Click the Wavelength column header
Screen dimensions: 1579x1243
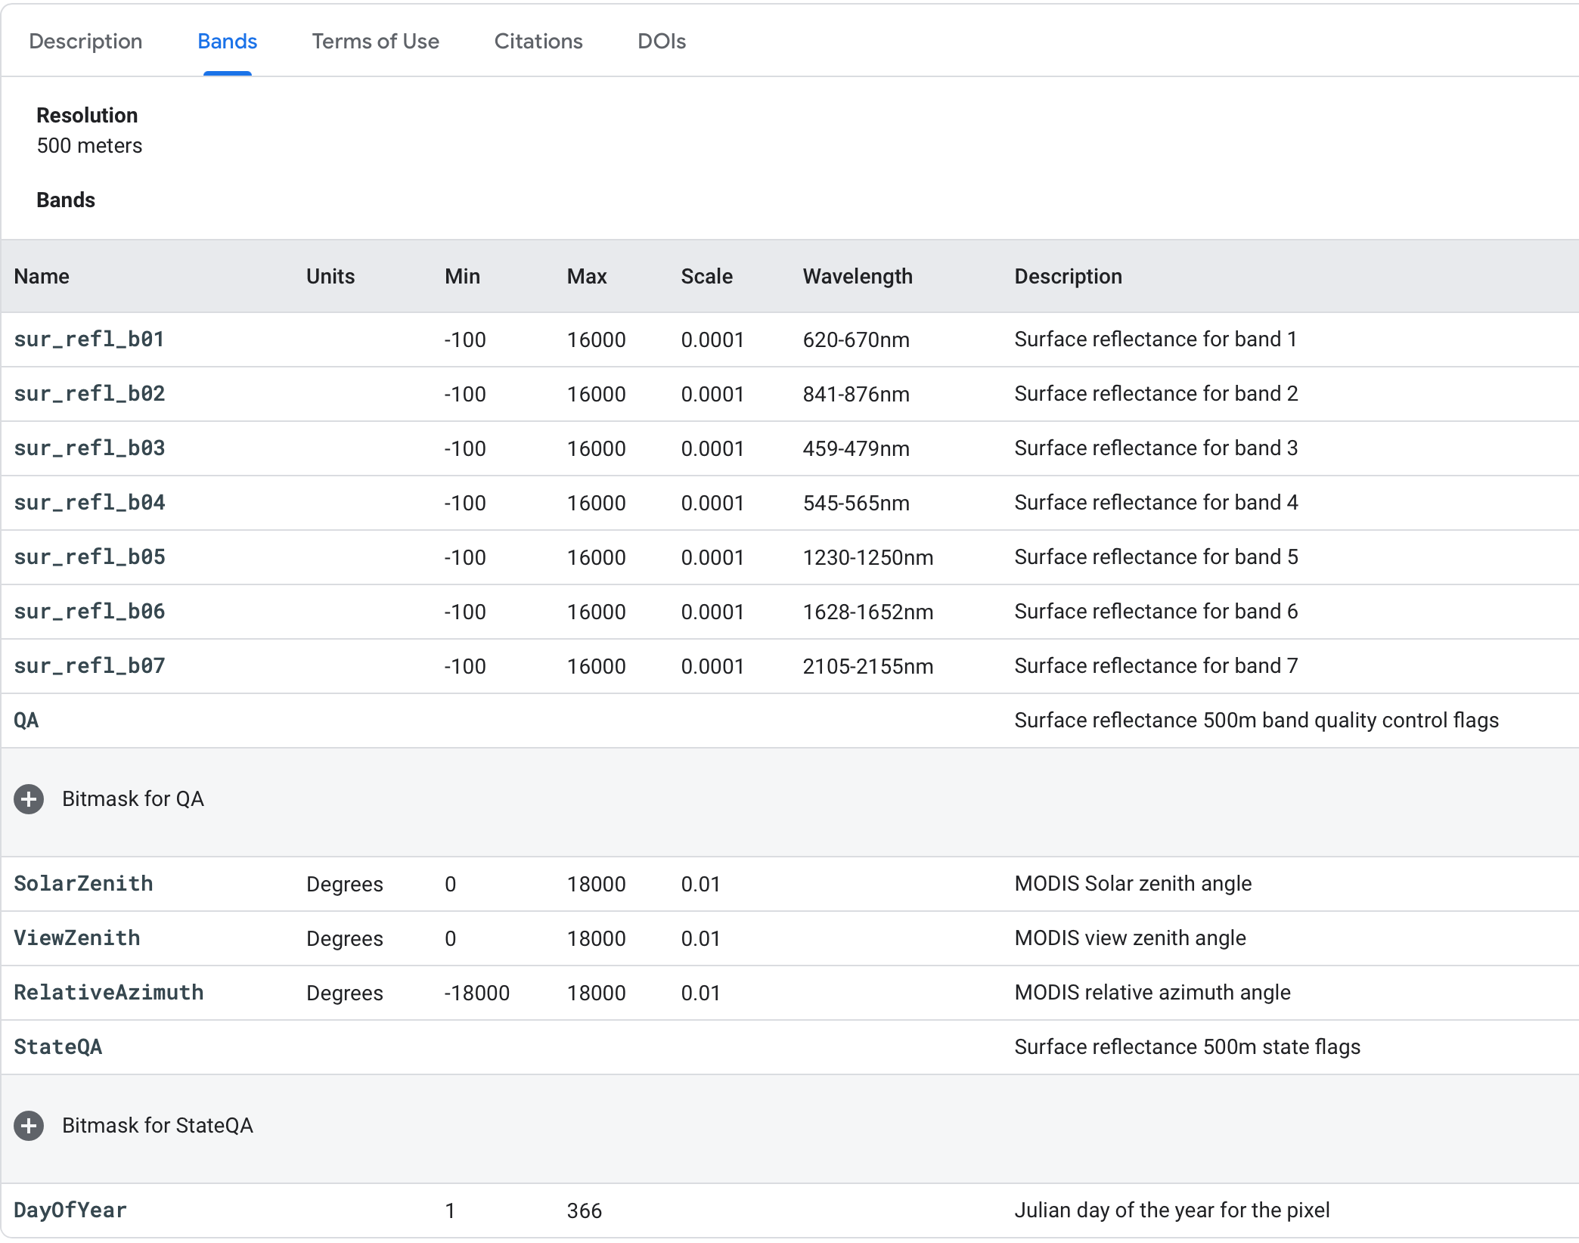(x=858, y=277)
